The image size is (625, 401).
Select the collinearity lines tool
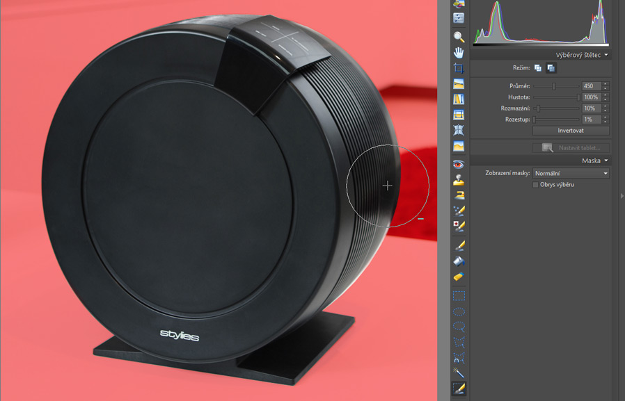point(459,99)
